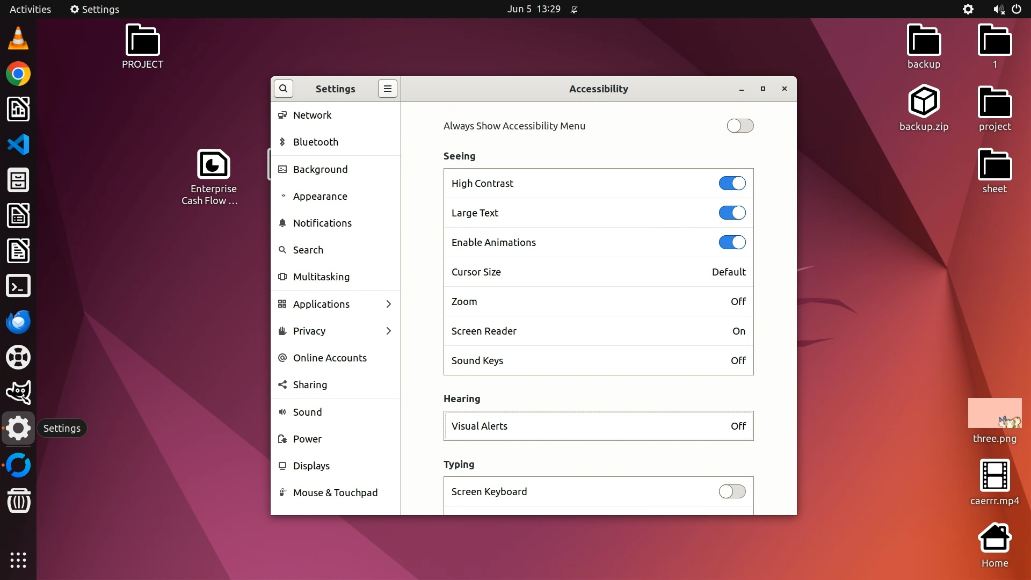
Task: Open the Screen Reader settings row
Action: pos(598,331)
